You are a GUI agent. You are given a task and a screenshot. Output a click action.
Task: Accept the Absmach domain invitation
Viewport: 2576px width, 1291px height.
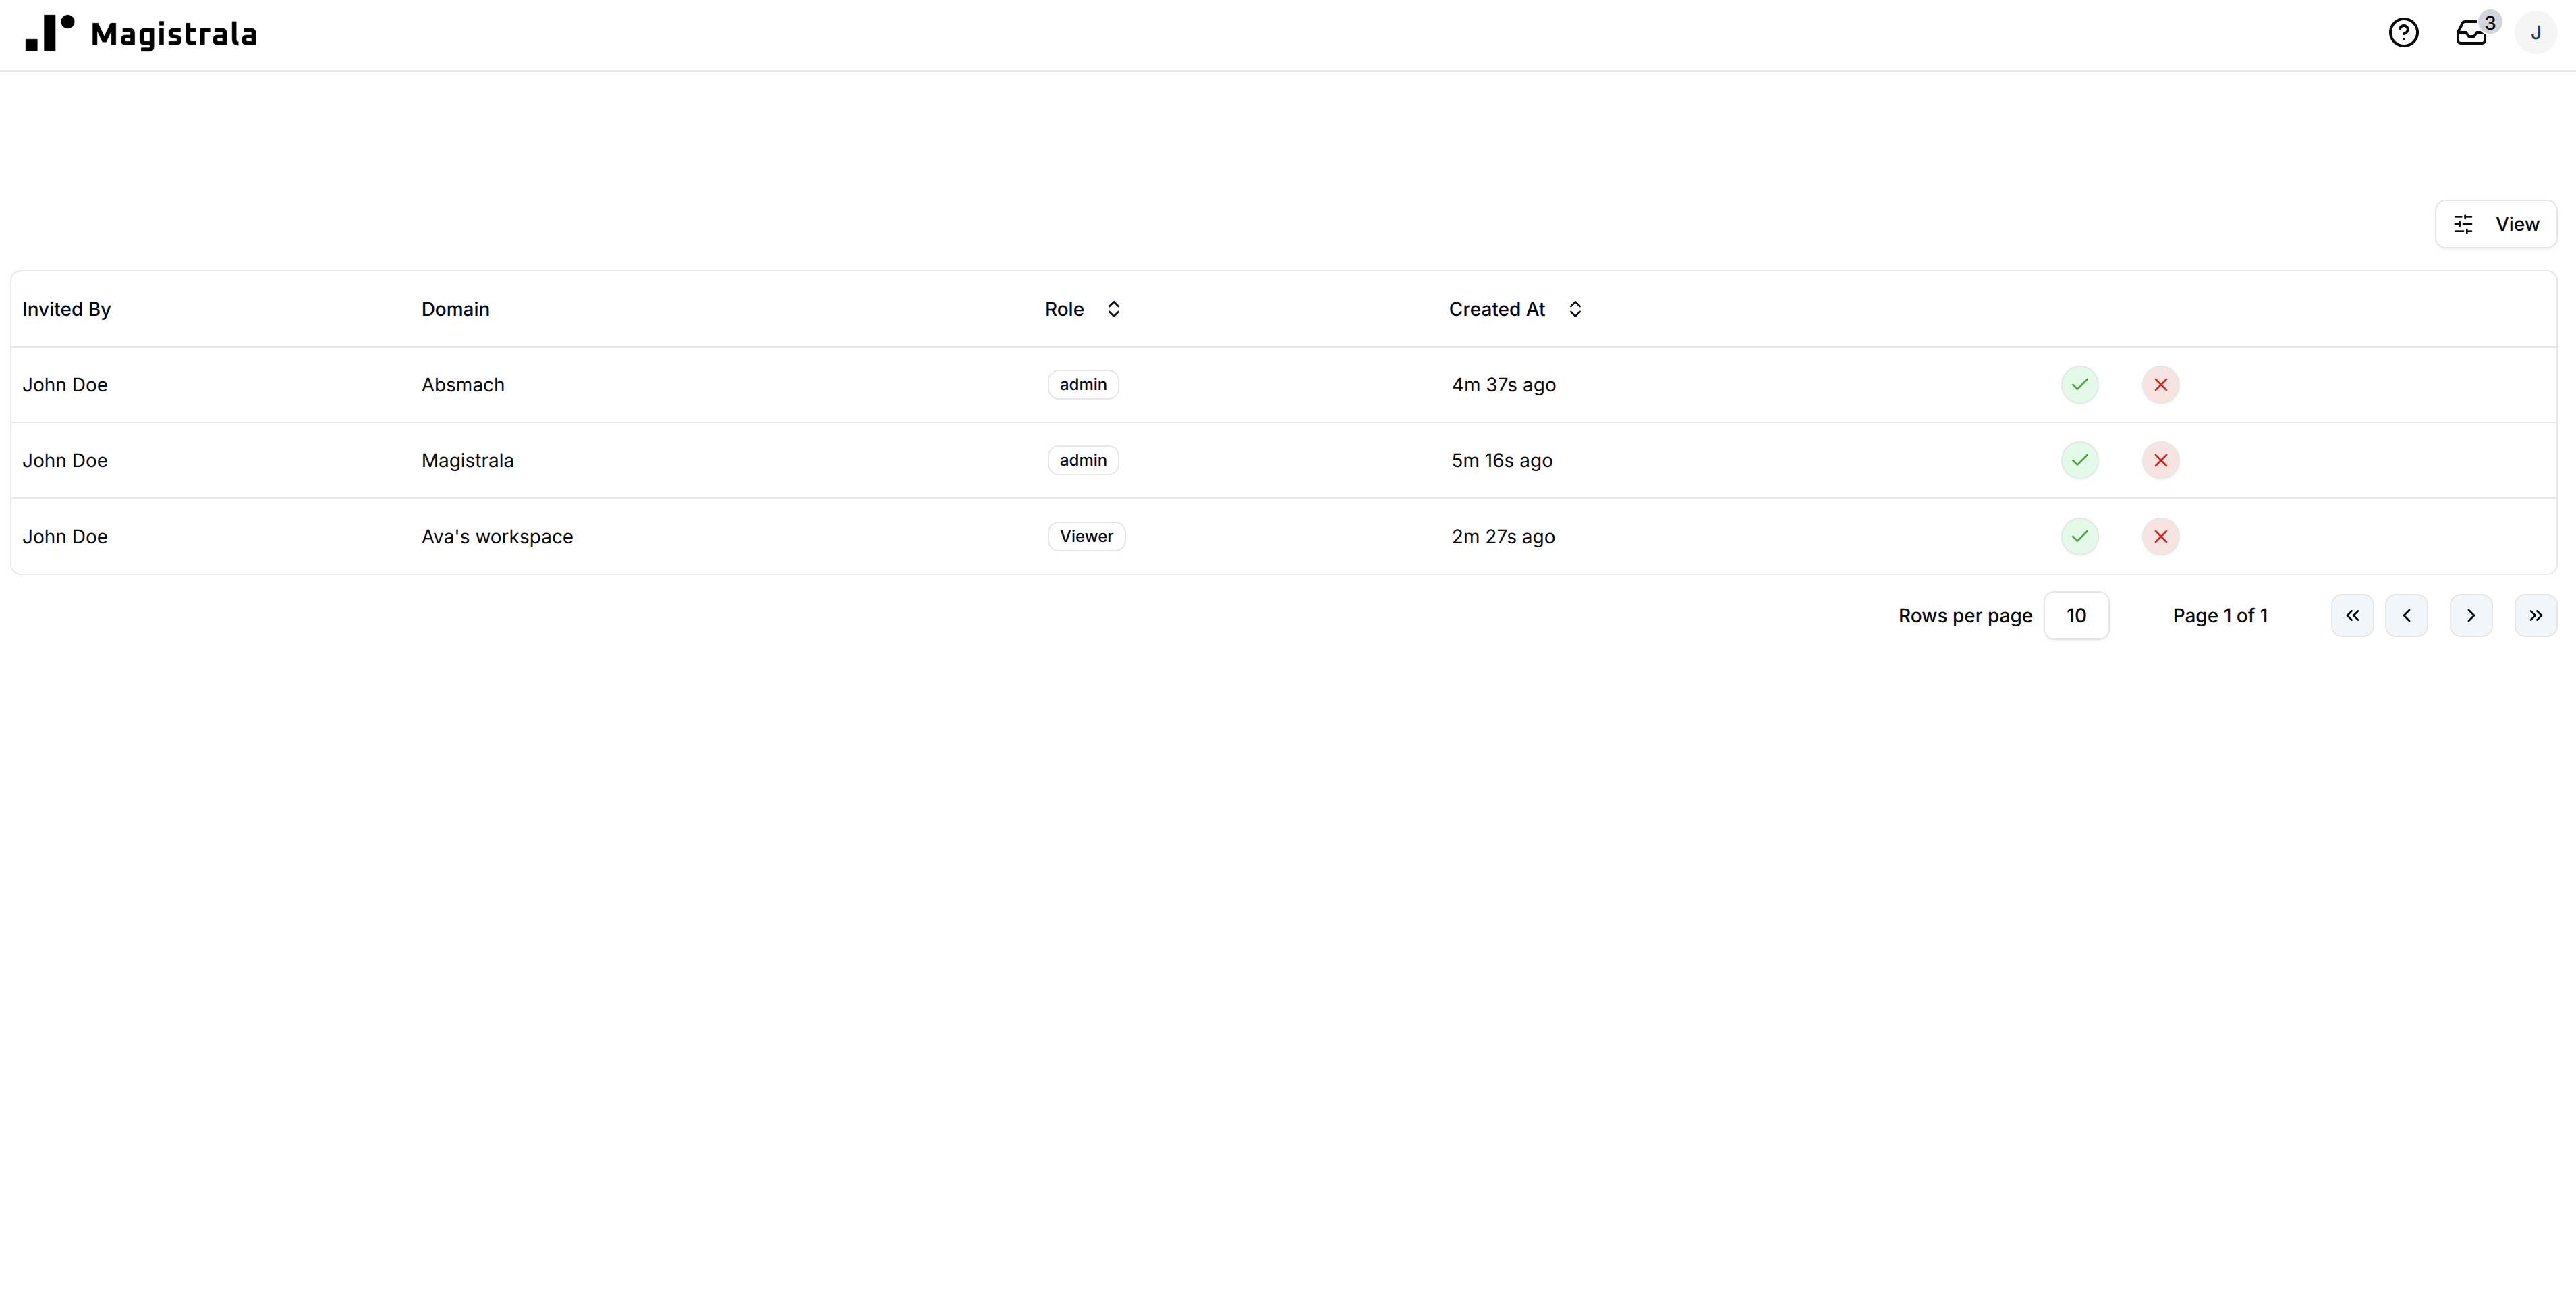[x=2079, y=385]
